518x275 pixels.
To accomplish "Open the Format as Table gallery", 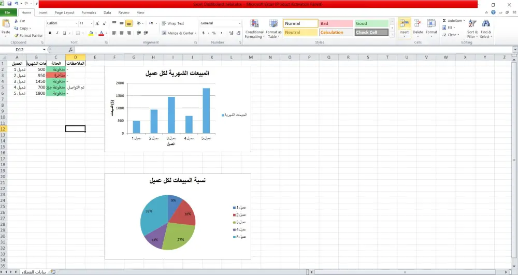I will (x=274, y=28).
